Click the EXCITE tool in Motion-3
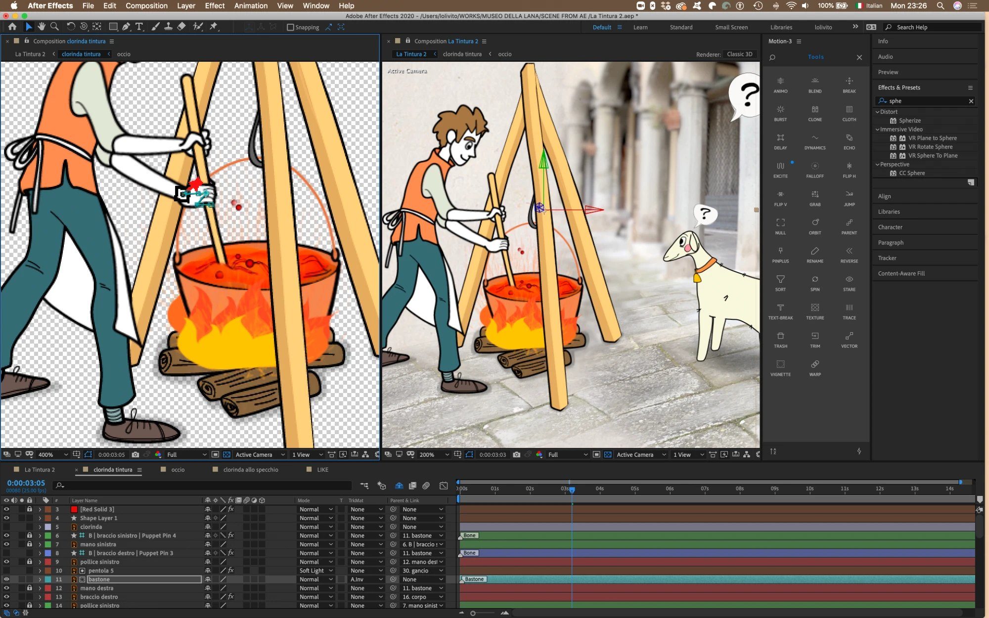The image size is (989, 618). [x=780, y=170]
